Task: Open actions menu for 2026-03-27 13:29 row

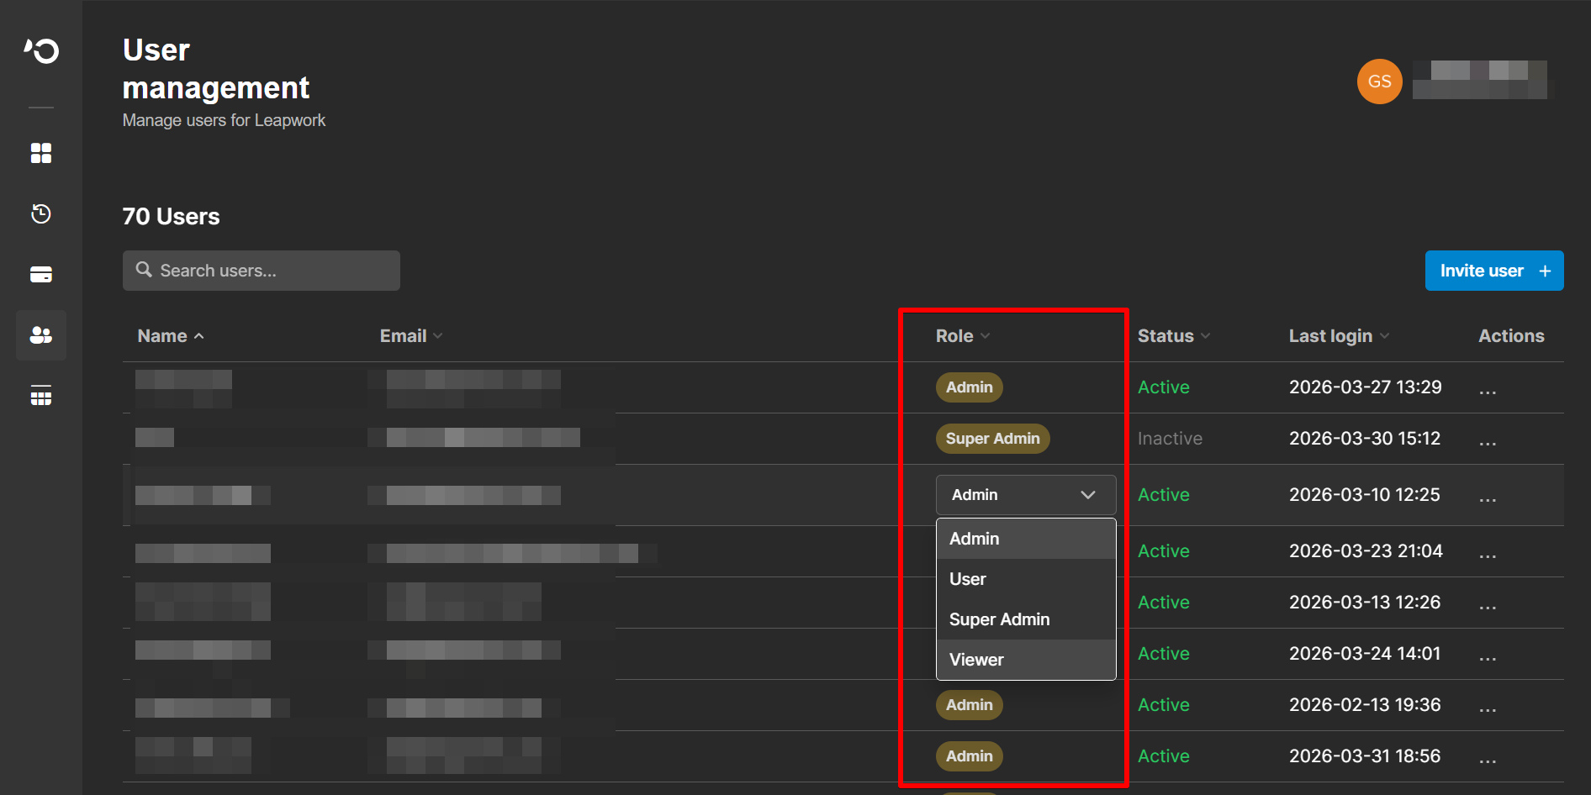Action: point(1487,389)
